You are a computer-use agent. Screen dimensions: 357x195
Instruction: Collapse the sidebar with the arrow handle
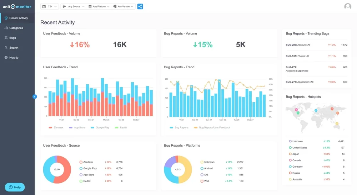35,96
